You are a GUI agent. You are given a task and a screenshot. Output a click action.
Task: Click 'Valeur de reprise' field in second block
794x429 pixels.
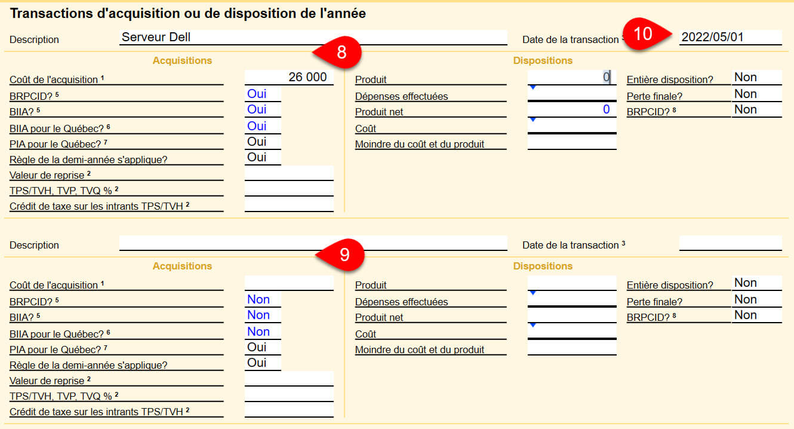[x=289, y=379]
